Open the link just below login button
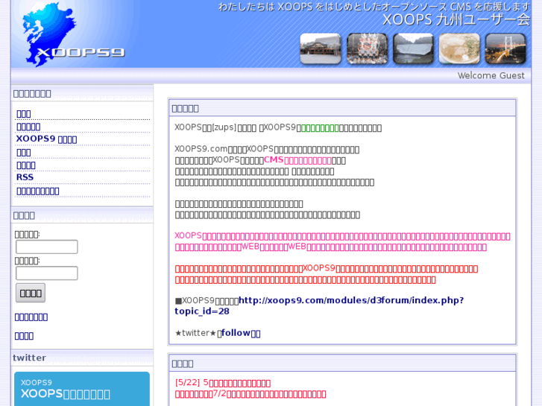The height and width of the screenshot is (406, 542). click(x=31, y=317)
